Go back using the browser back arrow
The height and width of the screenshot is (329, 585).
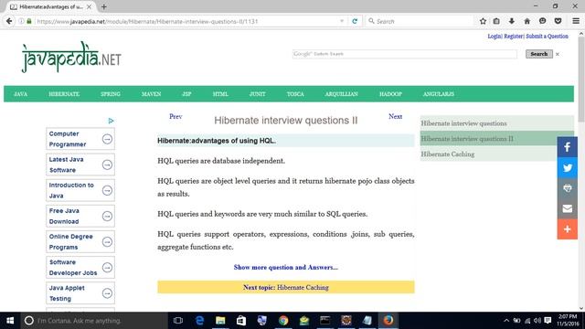coord(9,21)
